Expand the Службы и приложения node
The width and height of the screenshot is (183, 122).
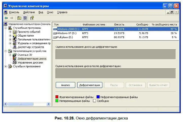point(6,66)
